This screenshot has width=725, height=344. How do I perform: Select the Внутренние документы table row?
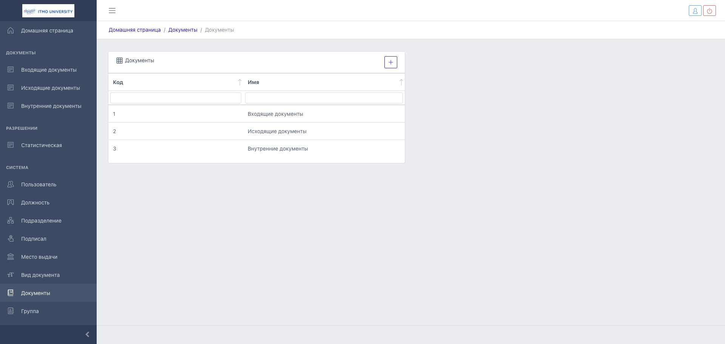click(278, 149)
